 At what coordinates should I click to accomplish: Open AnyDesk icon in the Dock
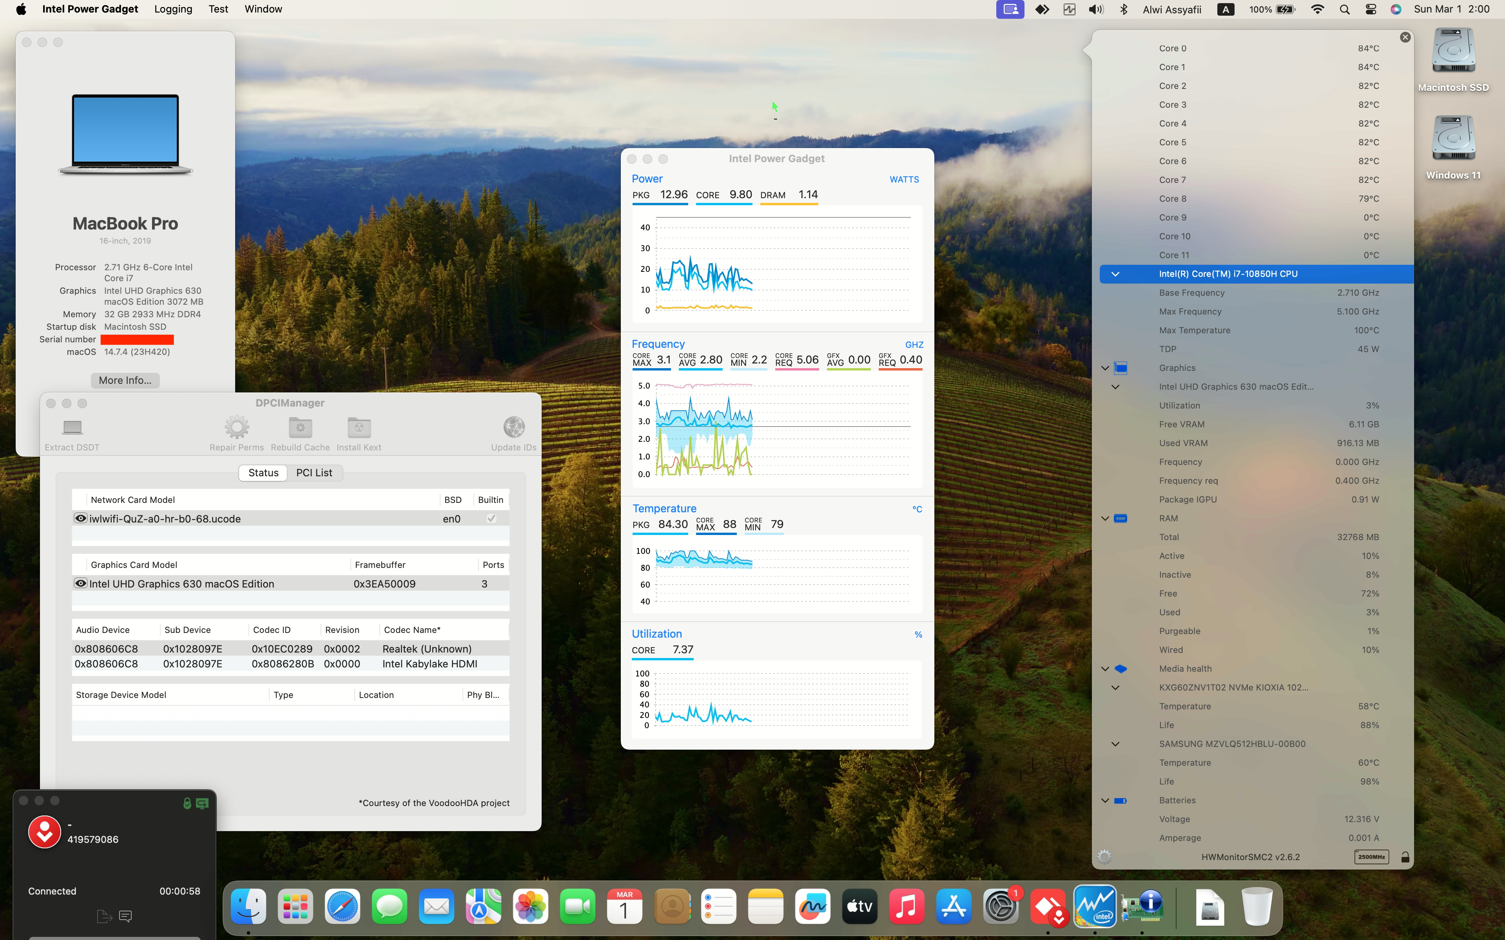click(x=1048, y=906)
